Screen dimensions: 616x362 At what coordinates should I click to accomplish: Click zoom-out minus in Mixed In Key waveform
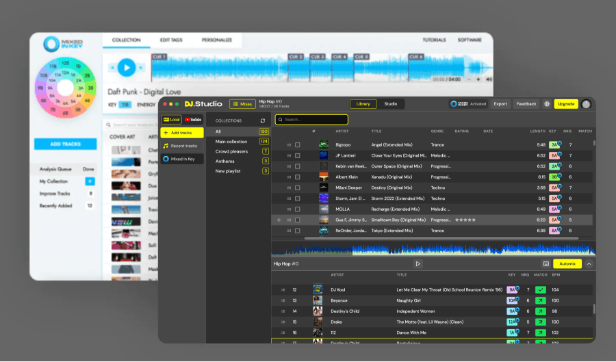coord(469,79)
